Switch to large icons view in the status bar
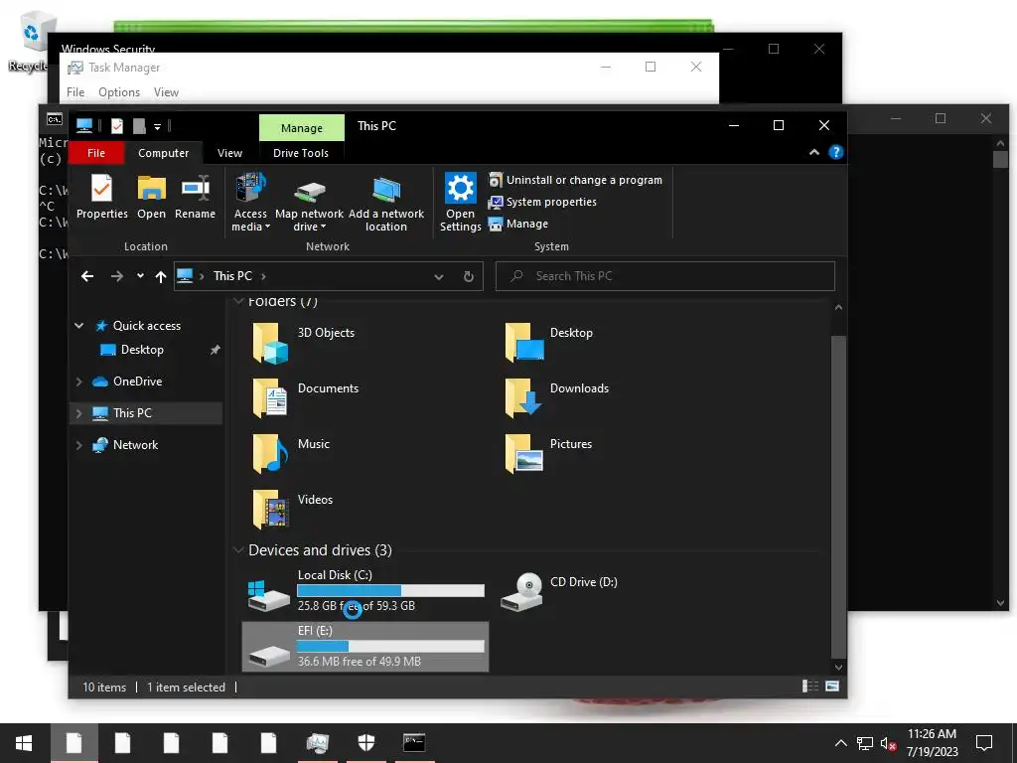 click(832, 687)
